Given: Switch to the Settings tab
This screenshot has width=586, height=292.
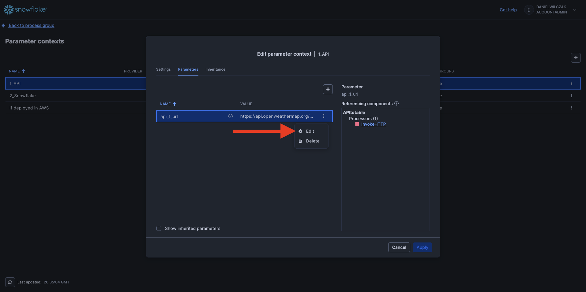Looking at the screenshot, I should click(163, 69).
